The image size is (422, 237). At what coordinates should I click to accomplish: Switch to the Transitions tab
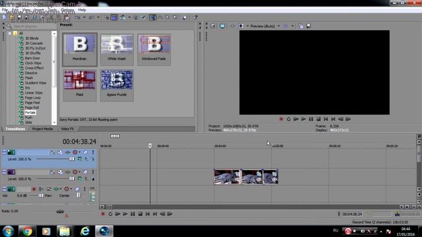[15, 129]
